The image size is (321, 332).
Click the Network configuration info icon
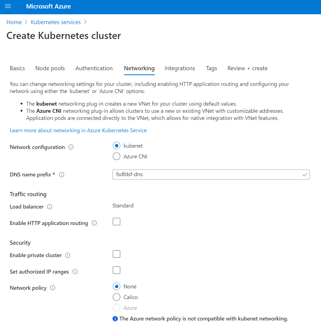(x=71, y=147)
